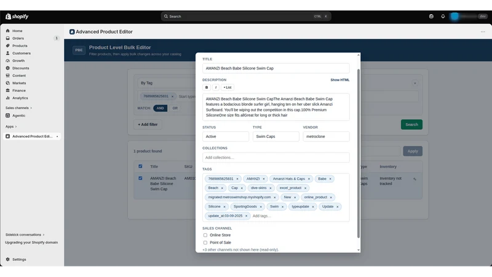Image resolution: width=492 pixels, height=277 pixels.
Task: Open the Sidekick icon in top bar
Action: tap(431, 17)
